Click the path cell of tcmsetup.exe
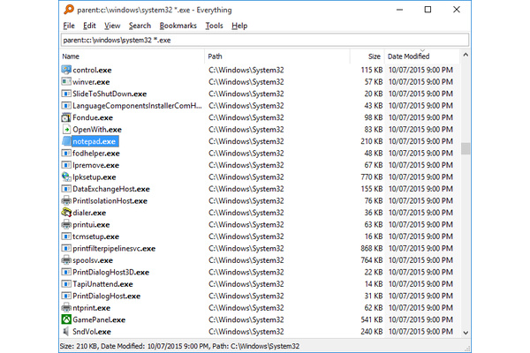 (x=246, y=237)
